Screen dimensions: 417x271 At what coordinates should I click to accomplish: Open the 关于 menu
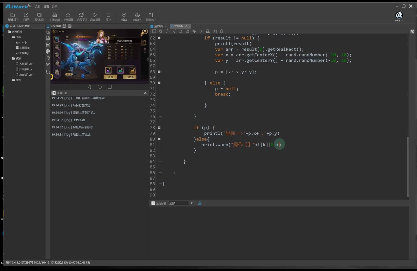pos(54,7)
